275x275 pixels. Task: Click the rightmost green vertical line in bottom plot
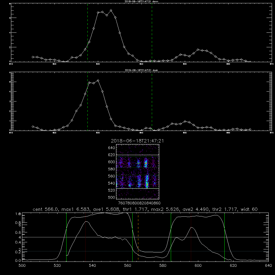click(x=224, y=237)
